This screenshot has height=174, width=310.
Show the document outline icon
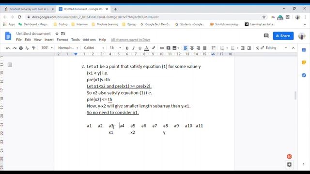coord(10,65)
